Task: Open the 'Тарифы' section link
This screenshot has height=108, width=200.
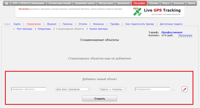Action: coord(115,24)
